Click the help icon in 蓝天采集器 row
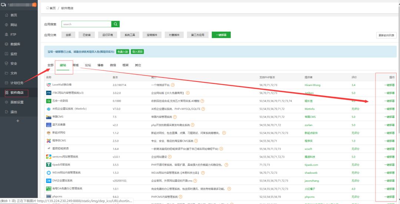Viewport: 400px width, 204px height. 193,125
